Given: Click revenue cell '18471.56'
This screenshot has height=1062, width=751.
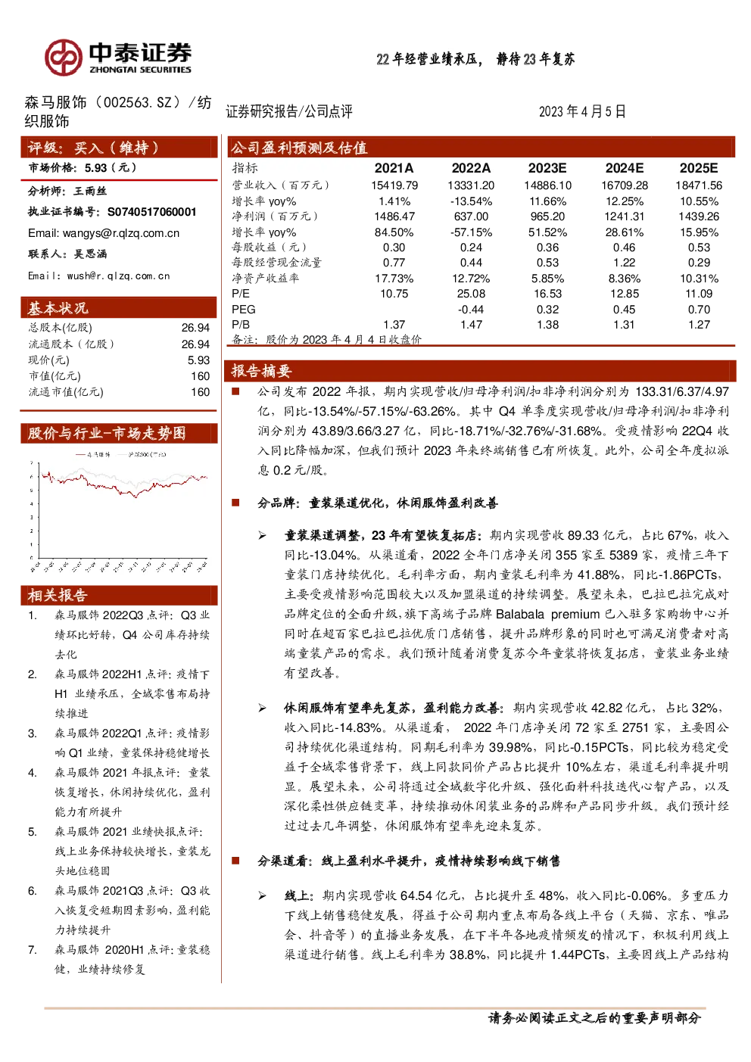Looking at the screenshot, I should [x=699, y=185].
